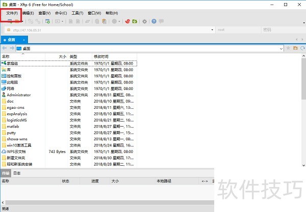Click the Paste clipboard toolbar icon
Viewport: 306px width, 212px height.
[x=104, y=21]
